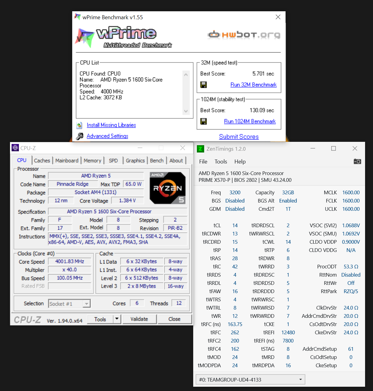The height and width of the screenshot is (391, 373).
Task: Click the Core Voltage value 1.384 V
Action: (127, 200)
